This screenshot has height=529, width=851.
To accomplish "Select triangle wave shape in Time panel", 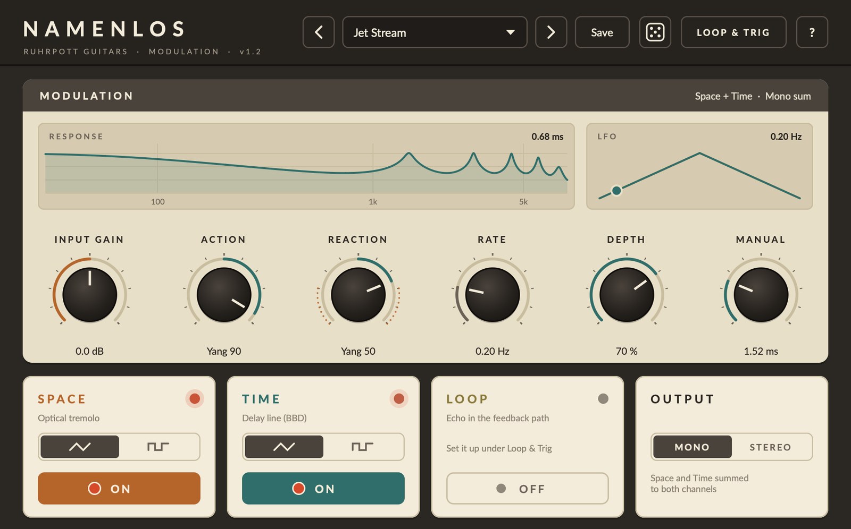I will click(284, 447).
